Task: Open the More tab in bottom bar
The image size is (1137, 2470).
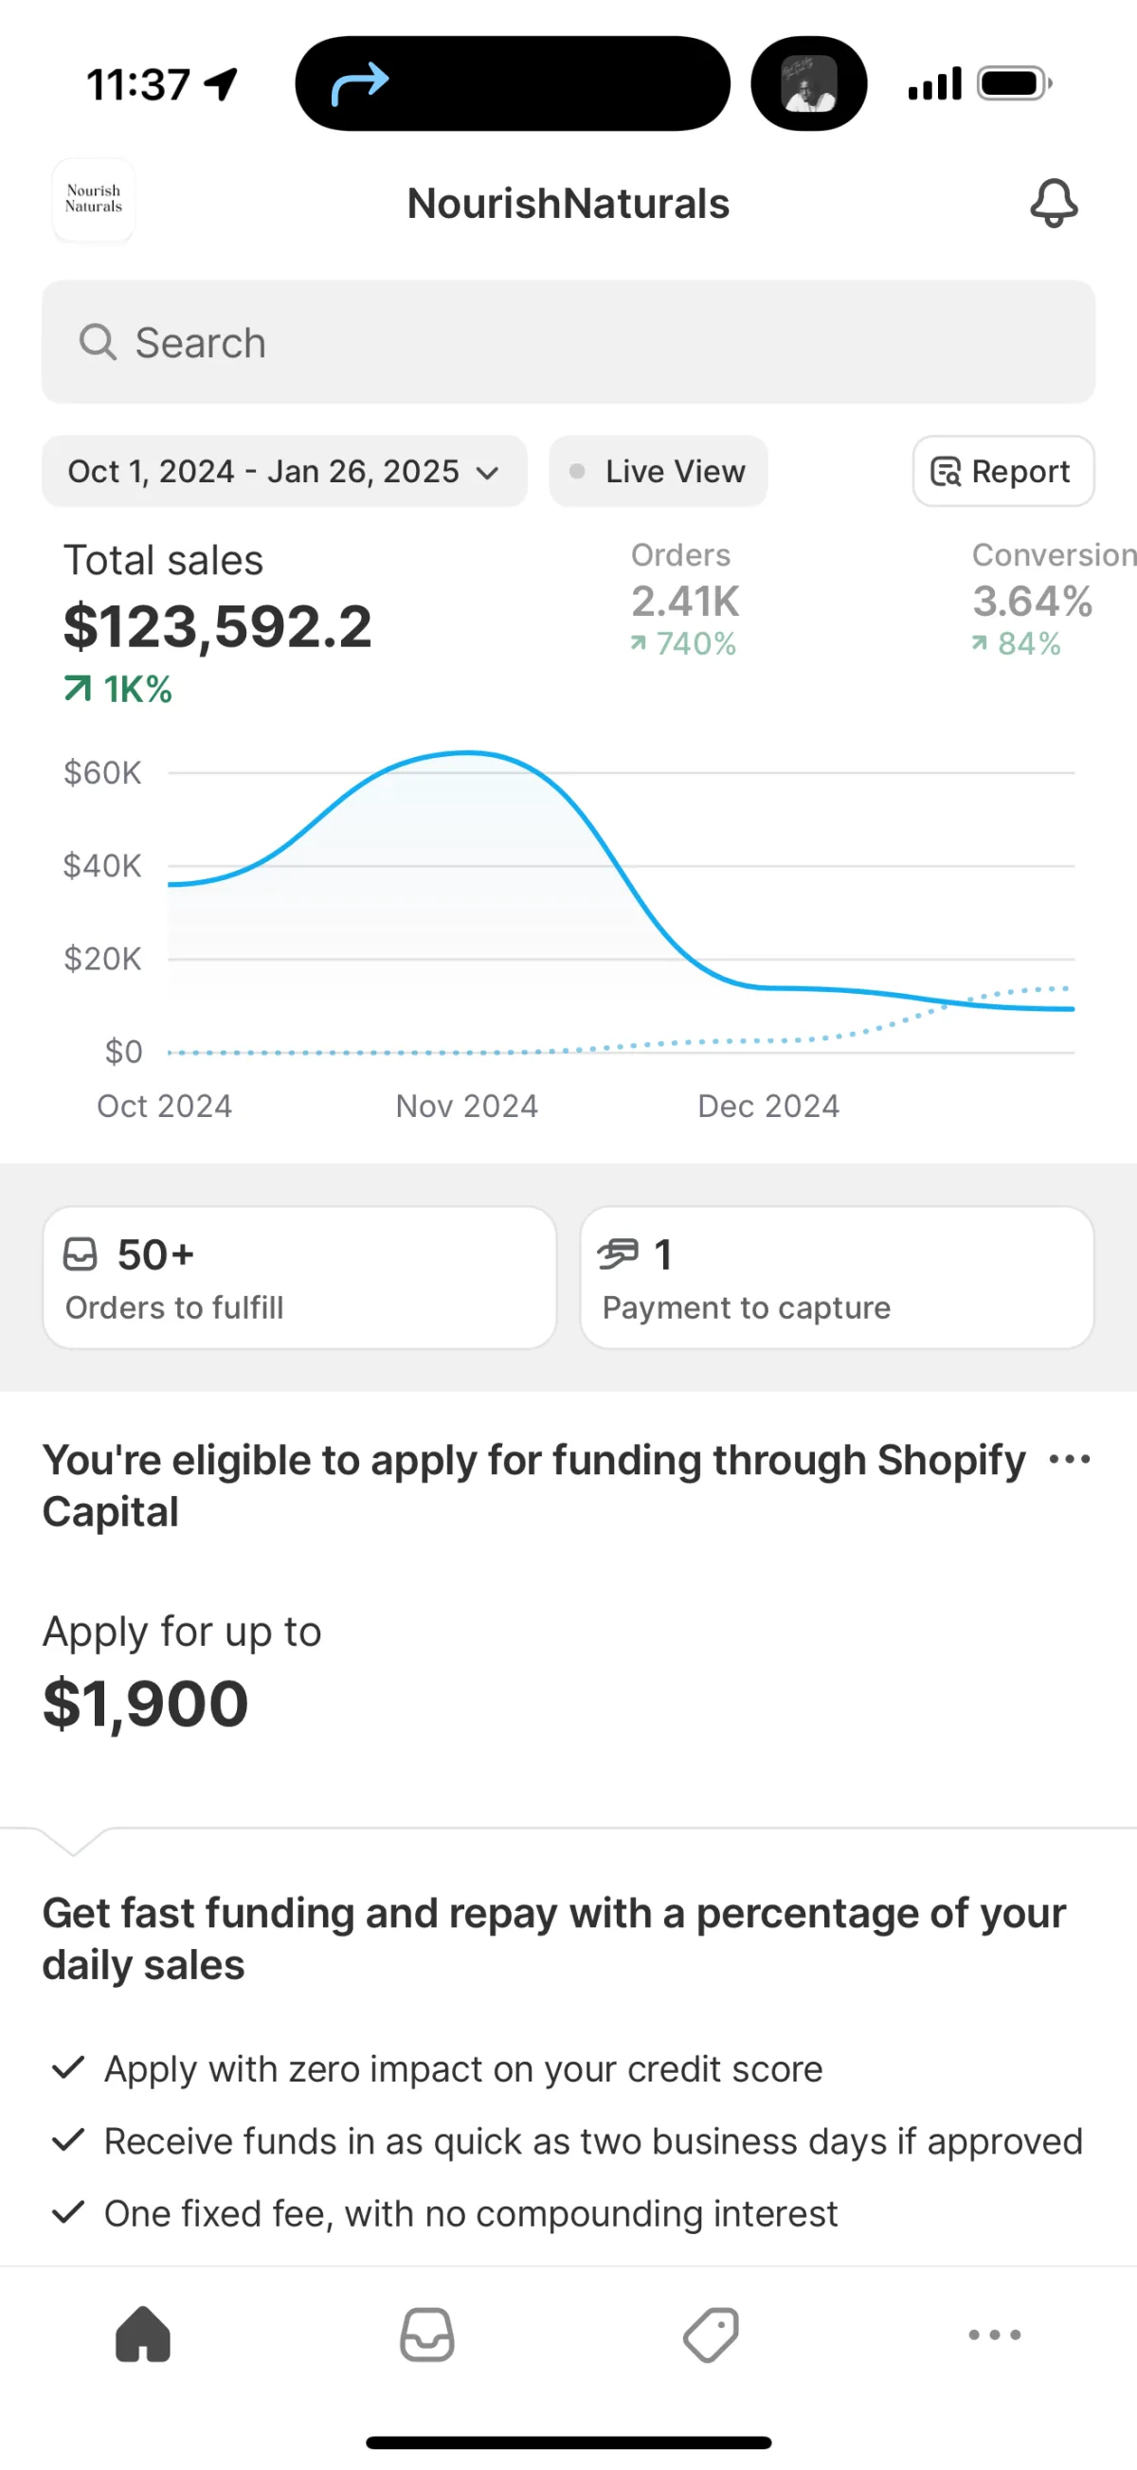Action: [994, 2334]
